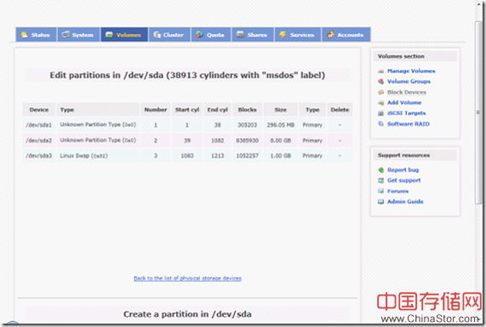Image resolution: width=486 pixels, height=327 pixels.
Task: Switch to the Services tab
Action: (x=298, y=34)
